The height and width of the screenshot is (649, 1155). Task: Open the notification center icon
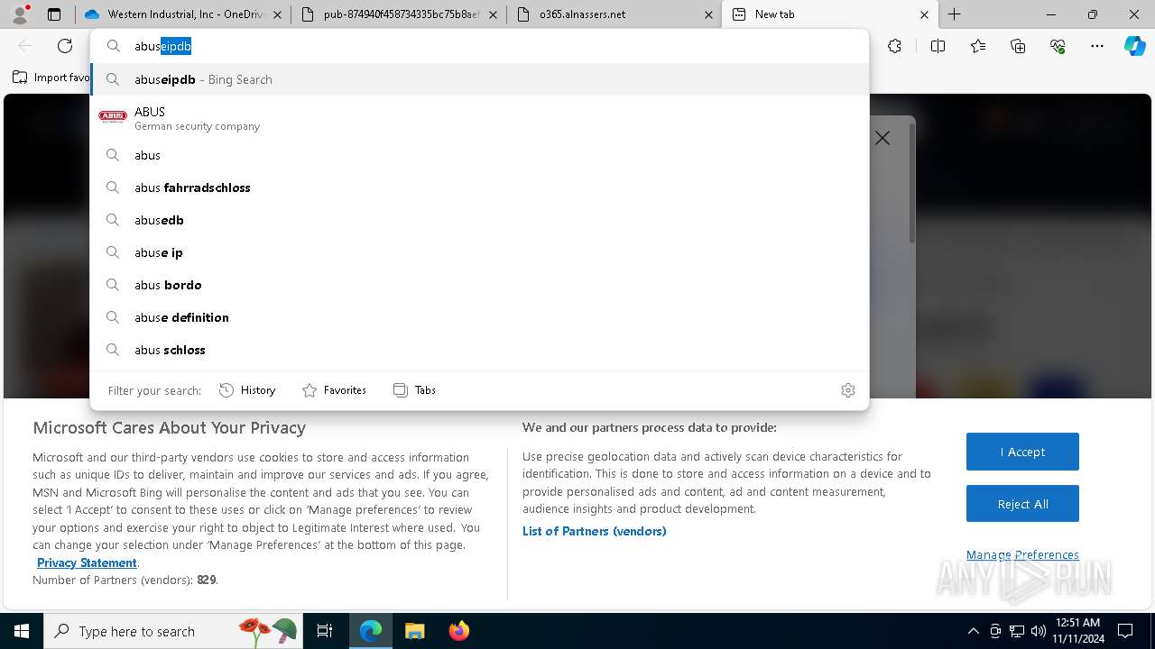(x=1125, y=631)
